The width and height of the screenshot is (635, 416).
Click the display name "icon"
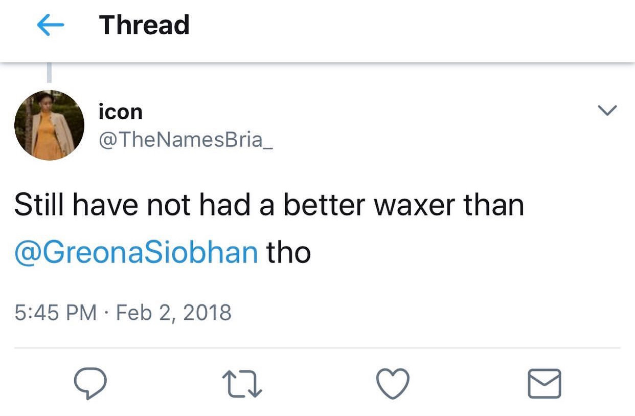120,112
